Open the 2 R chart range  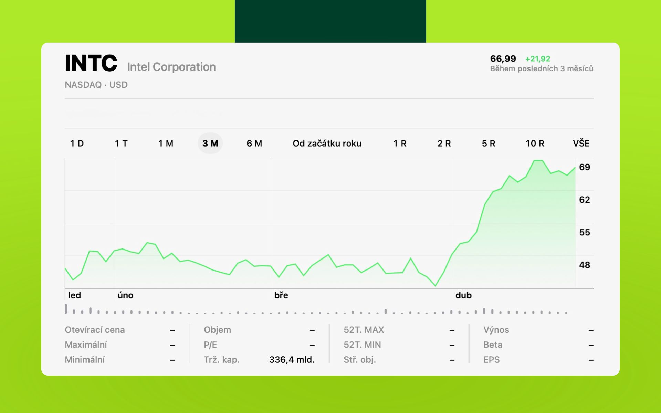click(x=444, y=144)
